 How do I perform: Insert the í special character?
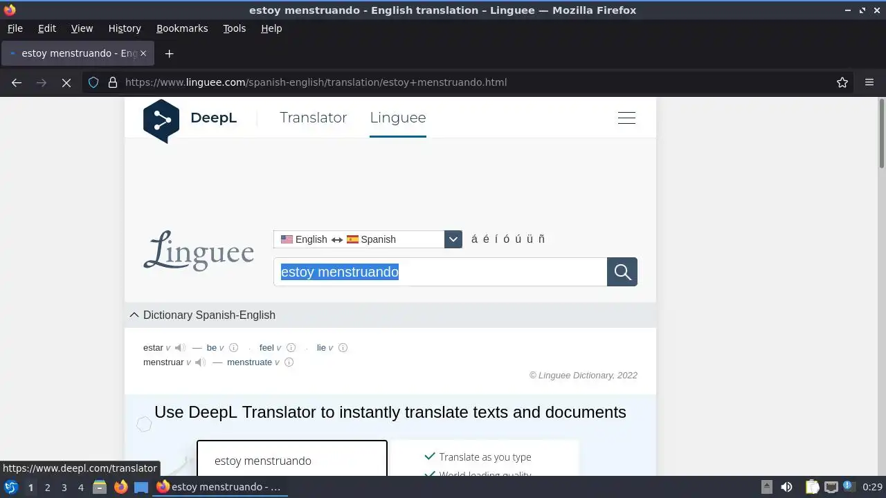[x=496, y=239]
